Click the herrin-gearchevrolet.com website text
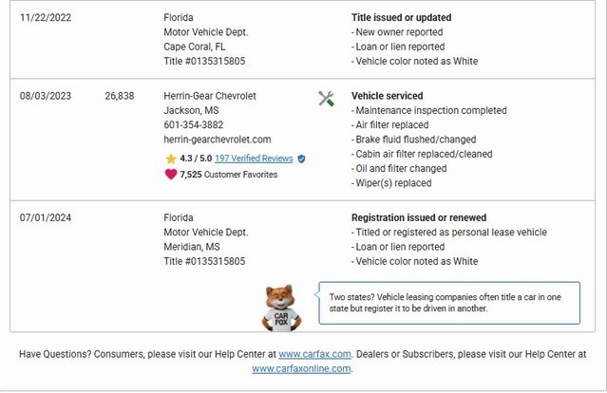607x393 pixels. (x=218, y=140)
